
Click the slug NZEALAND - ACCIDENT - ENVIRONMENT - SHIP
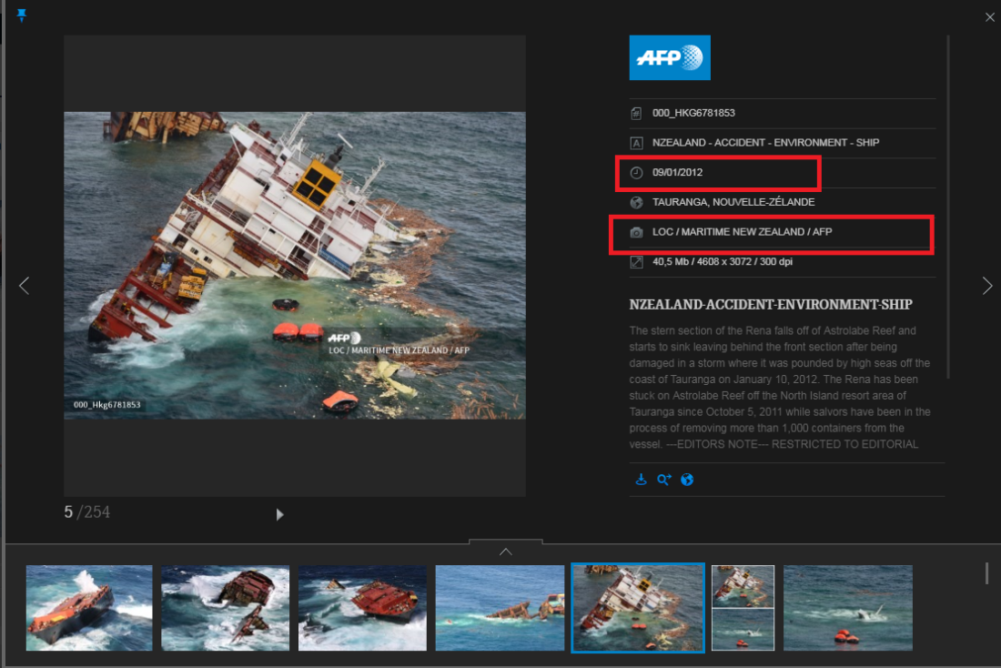(x=765, y=142)
